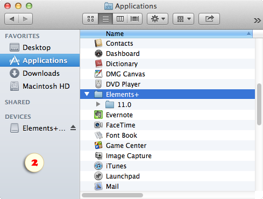The width and height of the screenshot is (263, 199).
Task: Click the Evernote file name
Action: tap(119, 115)
